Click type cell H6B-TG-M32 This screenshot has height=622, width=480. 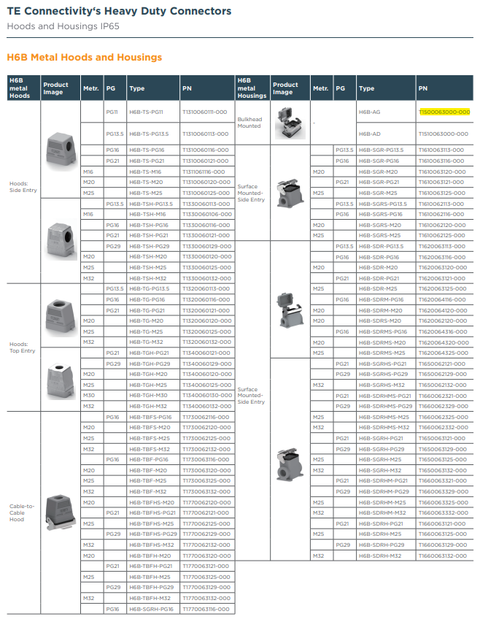coord(146,342)
